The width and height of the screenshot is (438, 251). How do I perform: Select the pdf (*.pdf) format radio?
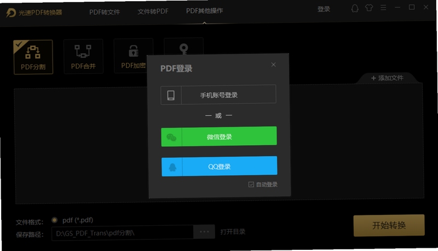54,220
